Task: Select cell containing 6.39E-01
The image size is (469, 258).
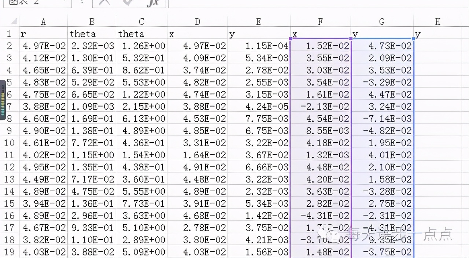Action: tap(92, 70)
